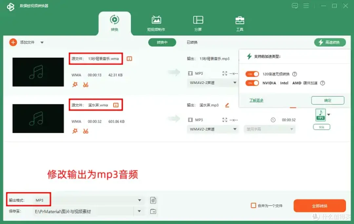The height and width of the screenshot is (224, 354).
Task: Select the 溪水声 audio thumbnail
Action: pyautogui.click(x=38, y=118)
